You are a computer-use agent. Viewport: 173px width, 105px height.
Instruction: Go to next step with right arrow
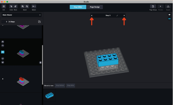click(124, 16)
